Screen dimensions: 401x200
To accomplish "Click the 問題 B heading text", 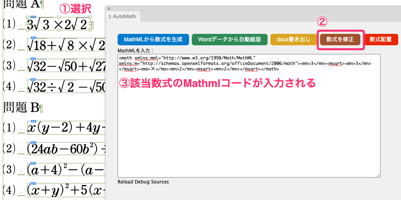I will [21, 106].
